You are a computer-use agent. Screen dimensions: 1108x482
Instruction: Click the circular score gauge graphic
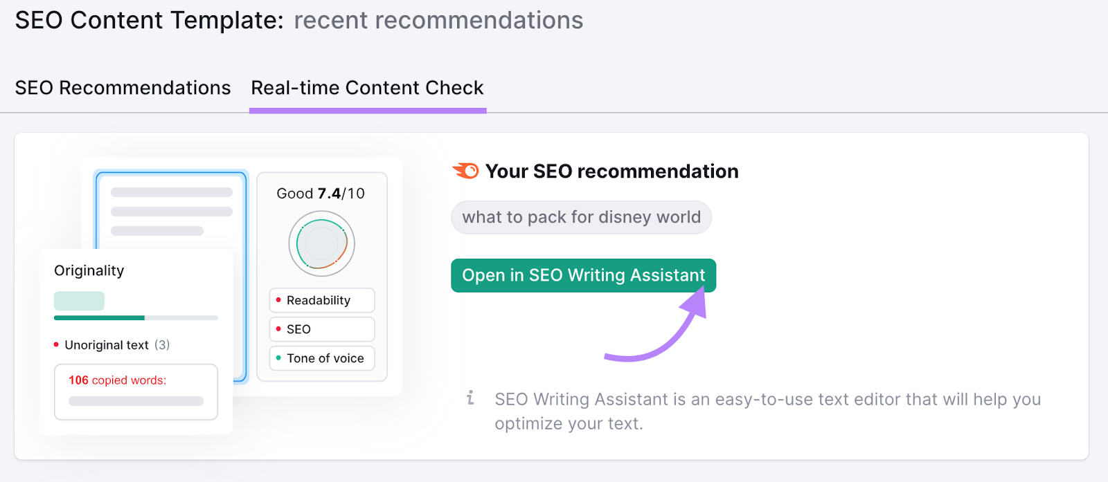tap(321, 243)
